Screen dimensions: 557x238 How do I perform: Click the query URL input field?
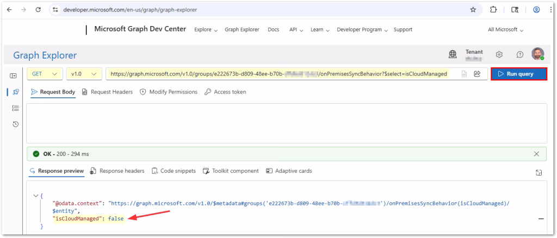click(x=277, y=74)
